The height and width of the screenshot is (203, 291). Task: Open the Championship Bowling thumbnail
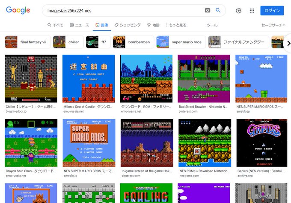pyautogui.click(x=146, y=193)
